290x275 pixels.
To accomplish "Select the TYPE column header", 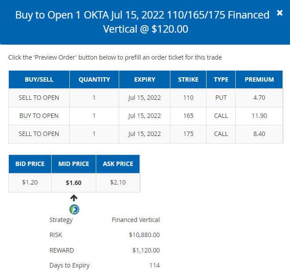I will [221, 79].
